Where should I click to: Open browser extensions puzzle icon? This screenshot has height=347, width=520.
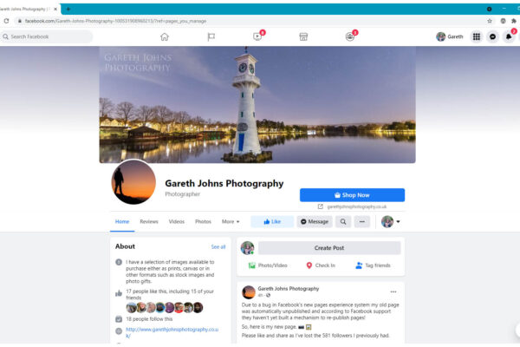point(513,21)
